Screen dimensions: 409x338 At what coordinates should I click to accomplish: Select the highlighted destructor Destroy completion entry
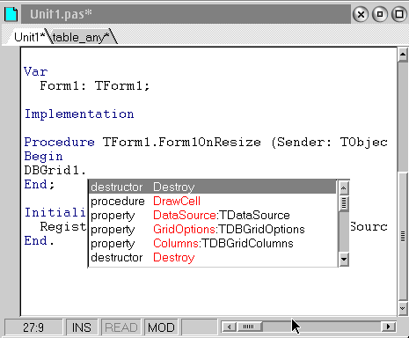coord(212,187)
